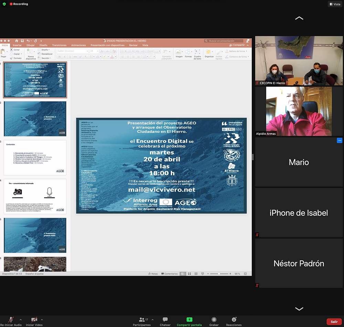Switch to reading view icon
The image size is (344, 327).
tap(196, 274)
